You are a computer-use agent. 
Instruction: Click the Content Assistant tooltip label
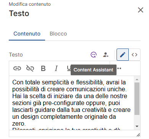pos(94,70)
